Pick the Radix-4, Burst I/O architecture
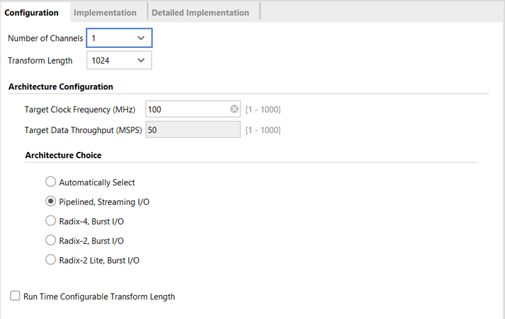This screenshot has height=319, width=505. pyautogui.click(x=50, y=221)
